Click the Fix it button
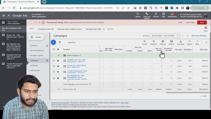 point(202,22)
